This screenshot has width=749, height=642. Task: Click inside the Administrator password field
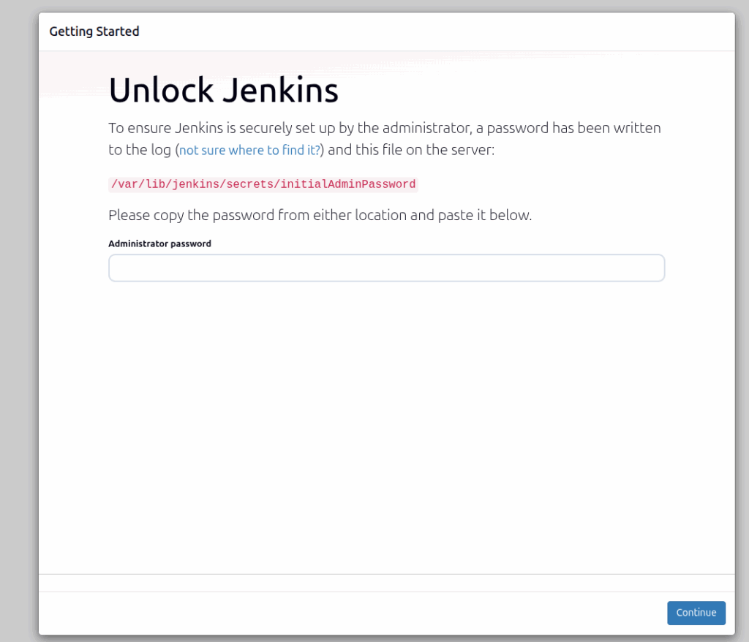(386, 268)
